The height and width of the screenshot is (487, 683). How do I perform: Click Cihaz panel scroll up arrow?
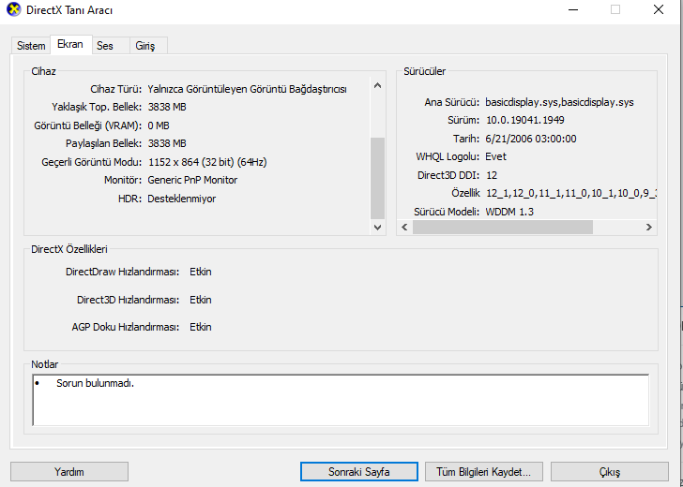[378, 85]
